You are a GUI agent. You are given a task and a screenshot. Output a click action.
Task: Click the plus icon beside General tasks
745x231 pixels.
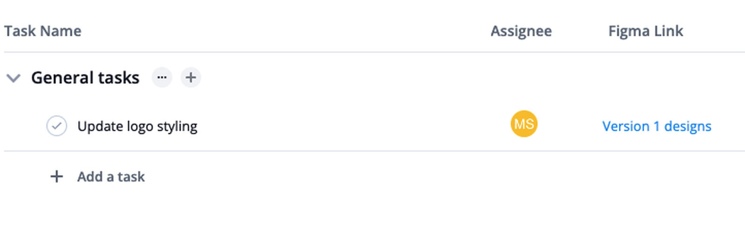click(190, 77)
